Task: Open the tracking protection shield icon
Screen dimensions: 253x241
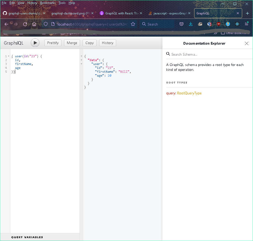Action: click(x=46, y=24)
